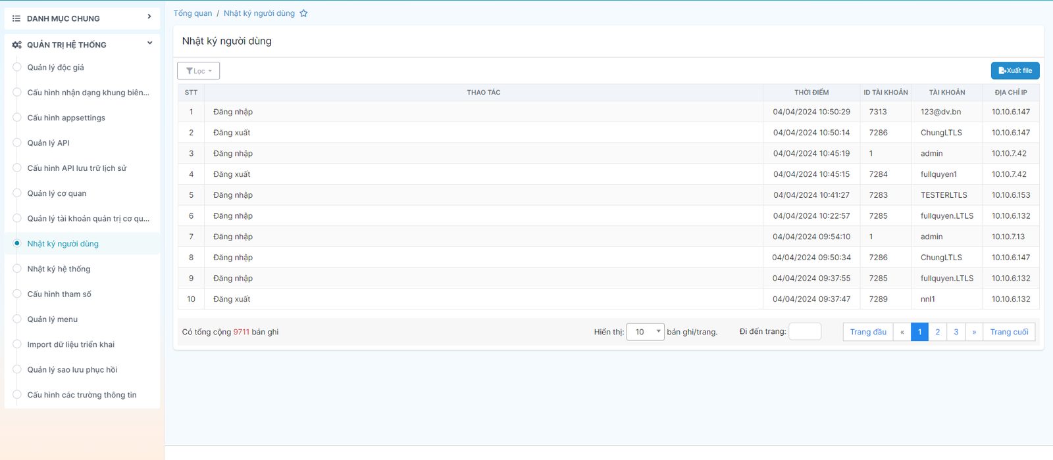Select Cấu hình appsettings radio item
Viewport: 1053px width, 460px height.
[17, 118]
